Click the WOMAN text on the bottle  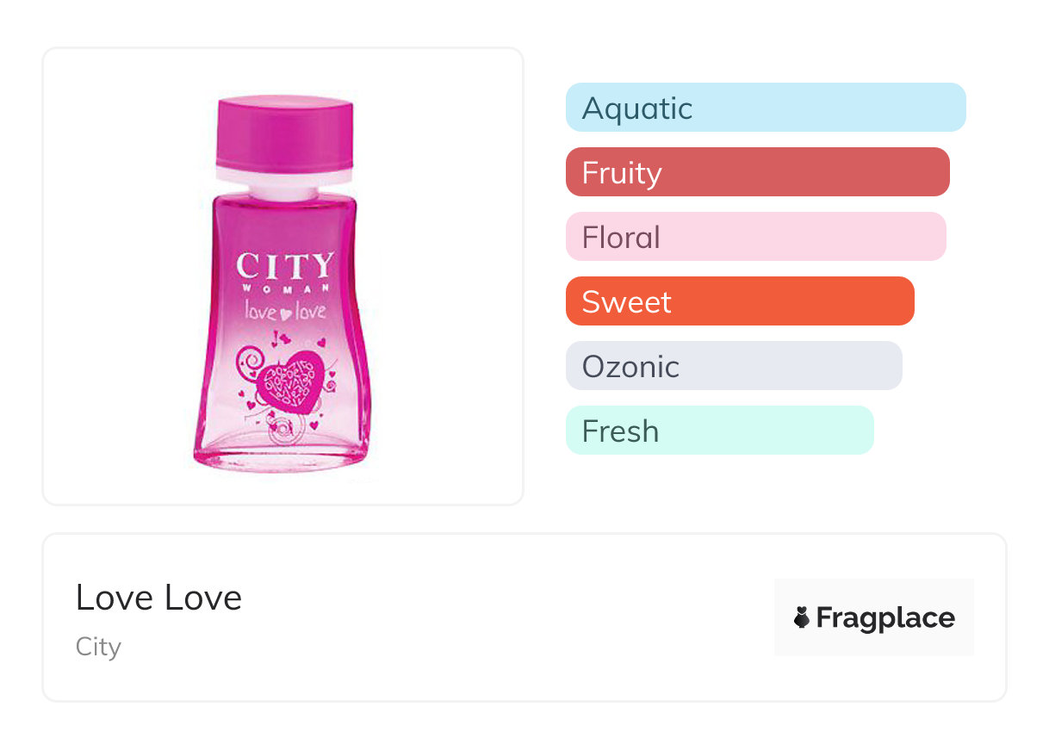284,288
